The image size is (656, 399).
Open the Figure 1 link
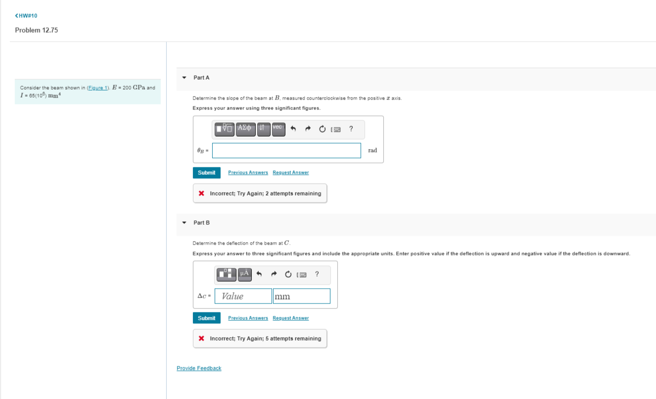(x=97, y=88)
